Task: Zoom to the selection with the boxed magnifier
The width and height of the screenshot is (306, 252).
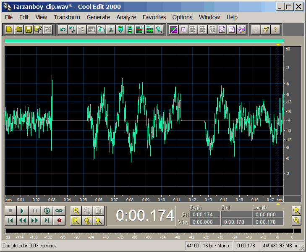Action: coord(76,220)
